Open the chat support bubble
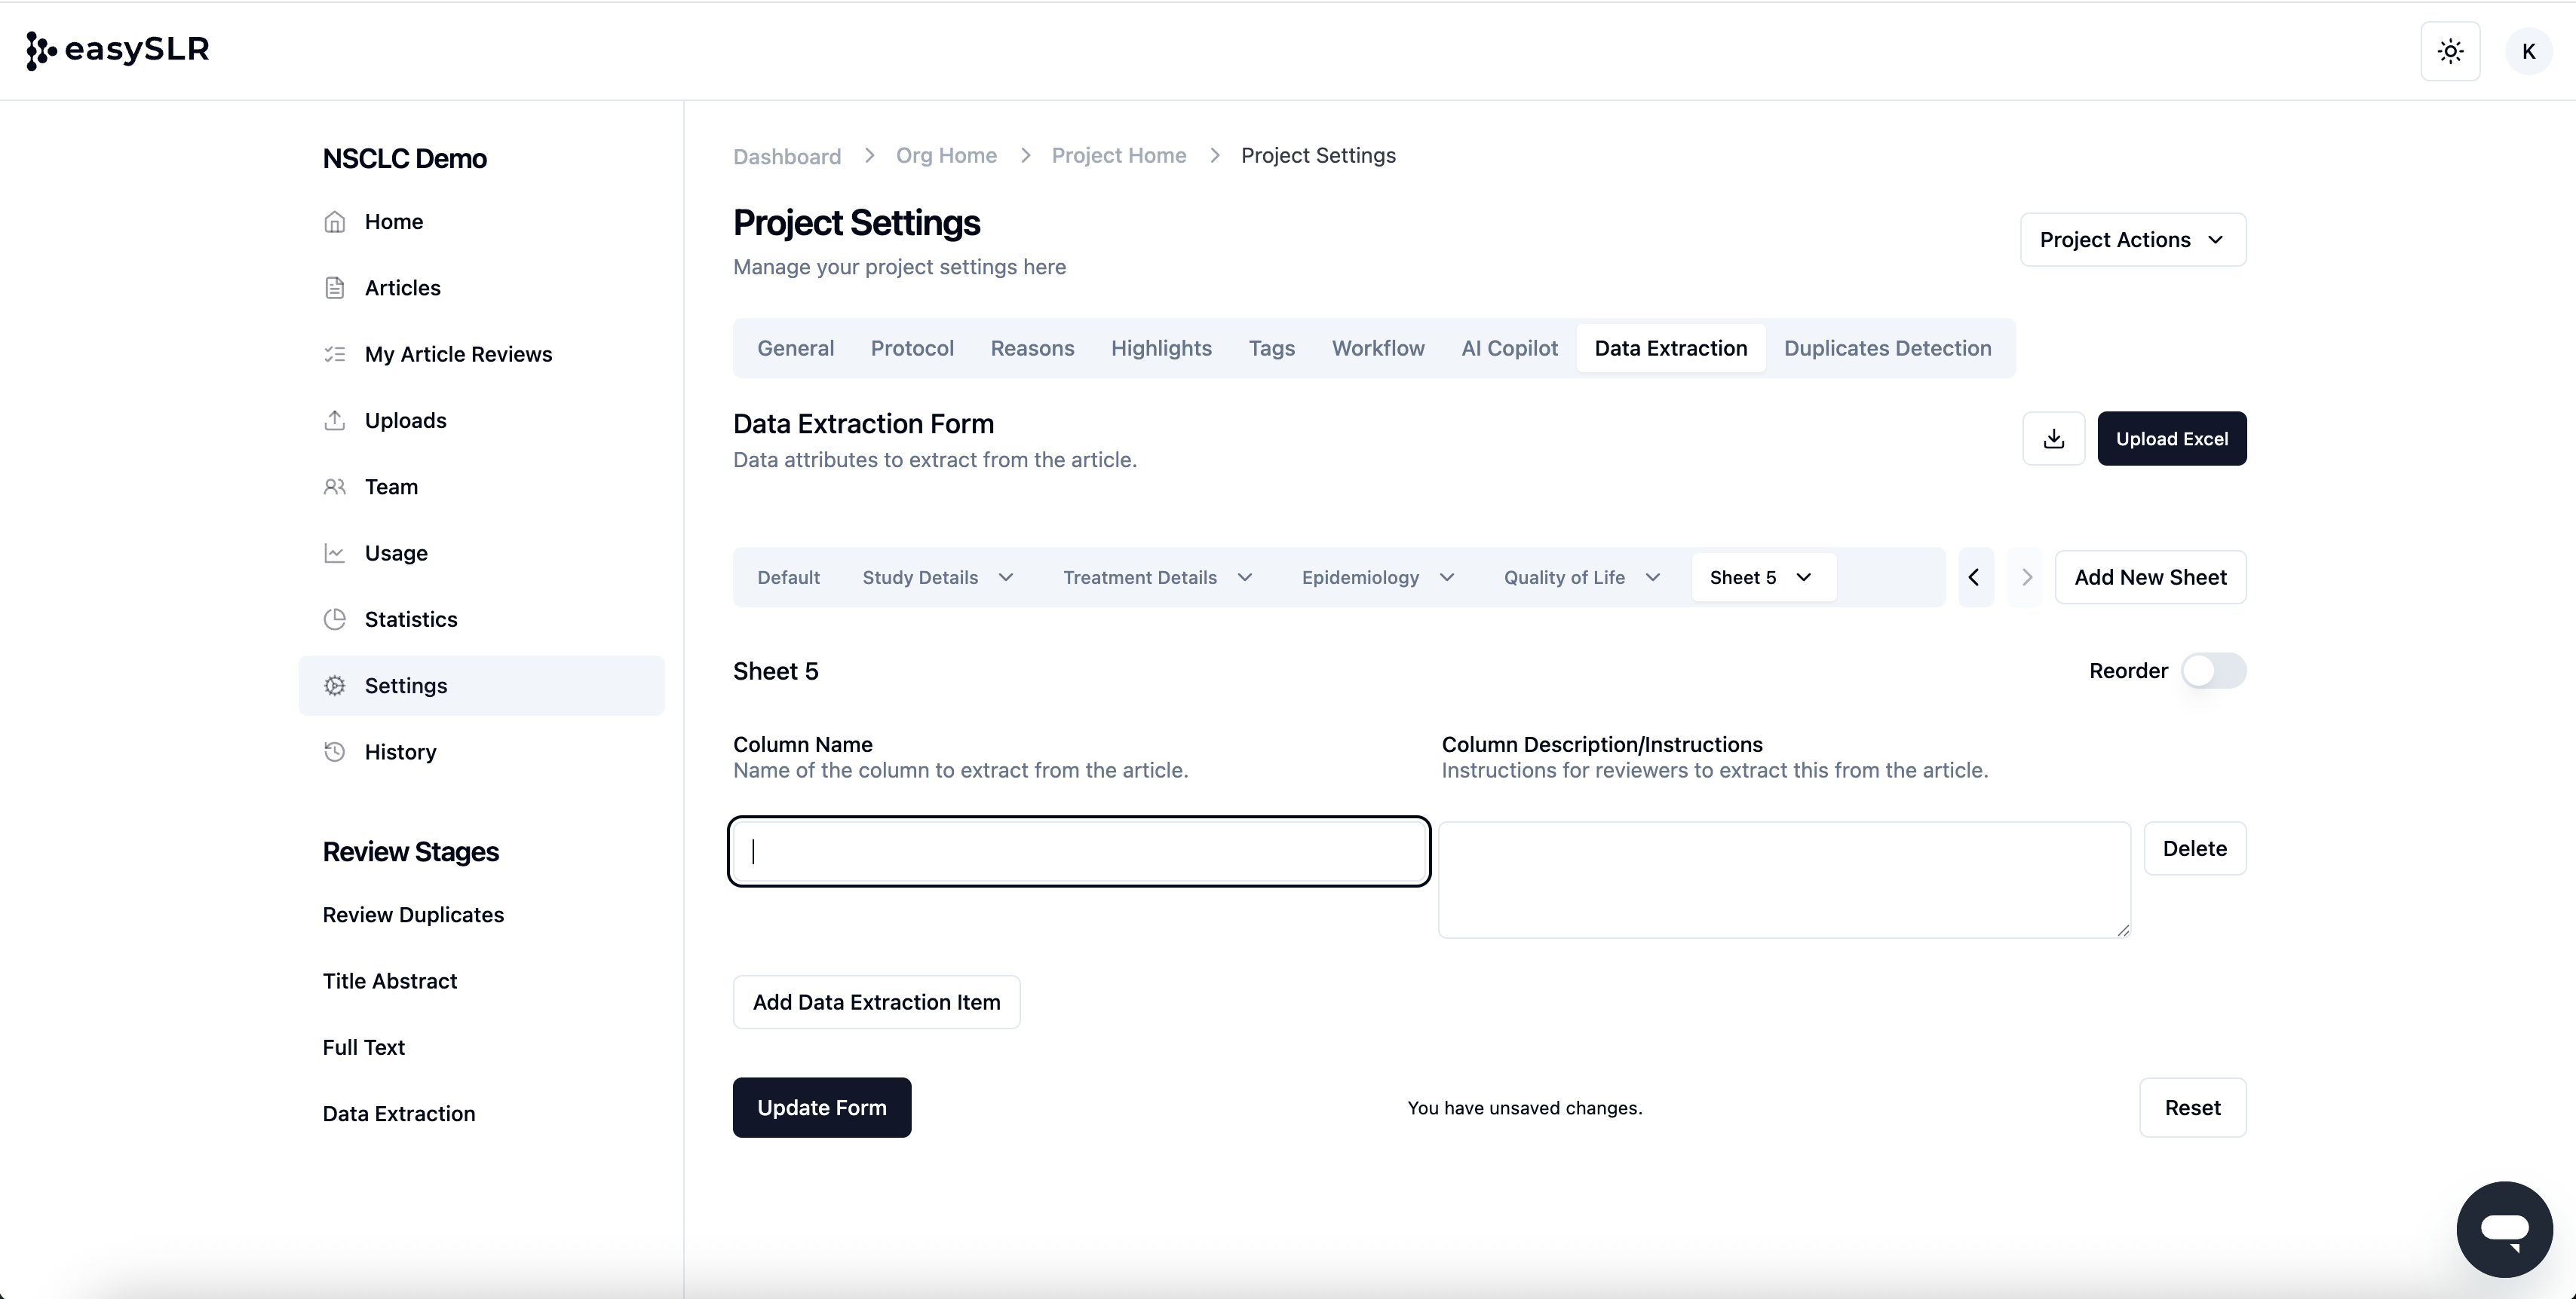Screen dimensions: 2576x1299 point(2504,1229)
